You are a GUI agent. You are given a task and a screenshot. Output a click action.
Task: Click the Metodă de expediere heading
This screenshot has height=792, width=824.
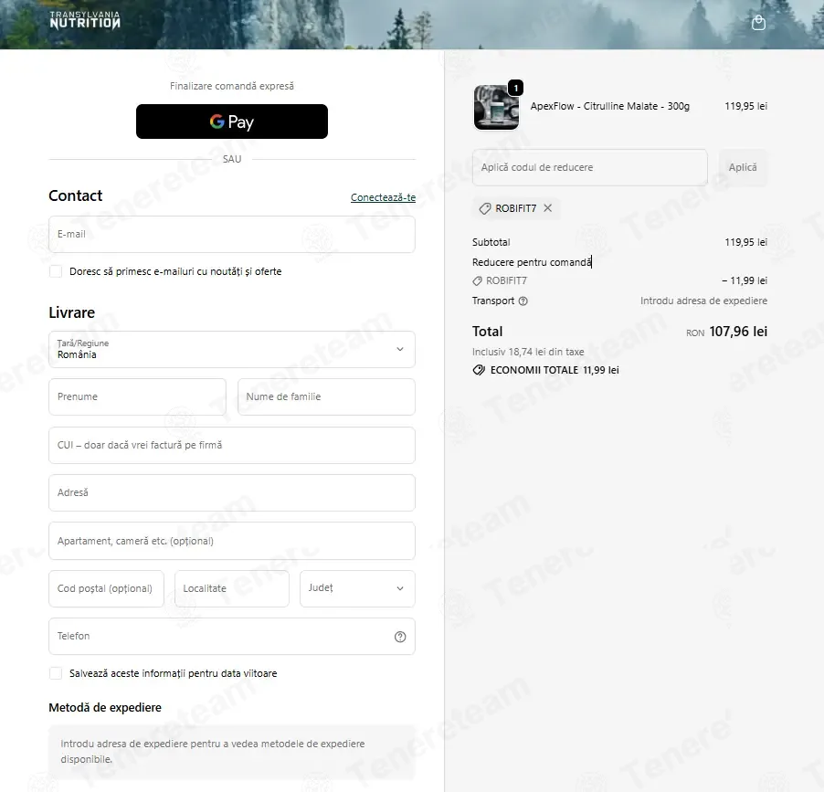(105, 707)
